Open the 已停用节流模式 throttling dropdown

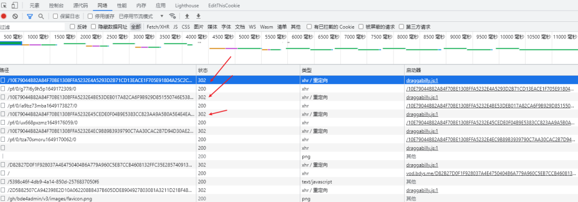[x=141, y=16]
